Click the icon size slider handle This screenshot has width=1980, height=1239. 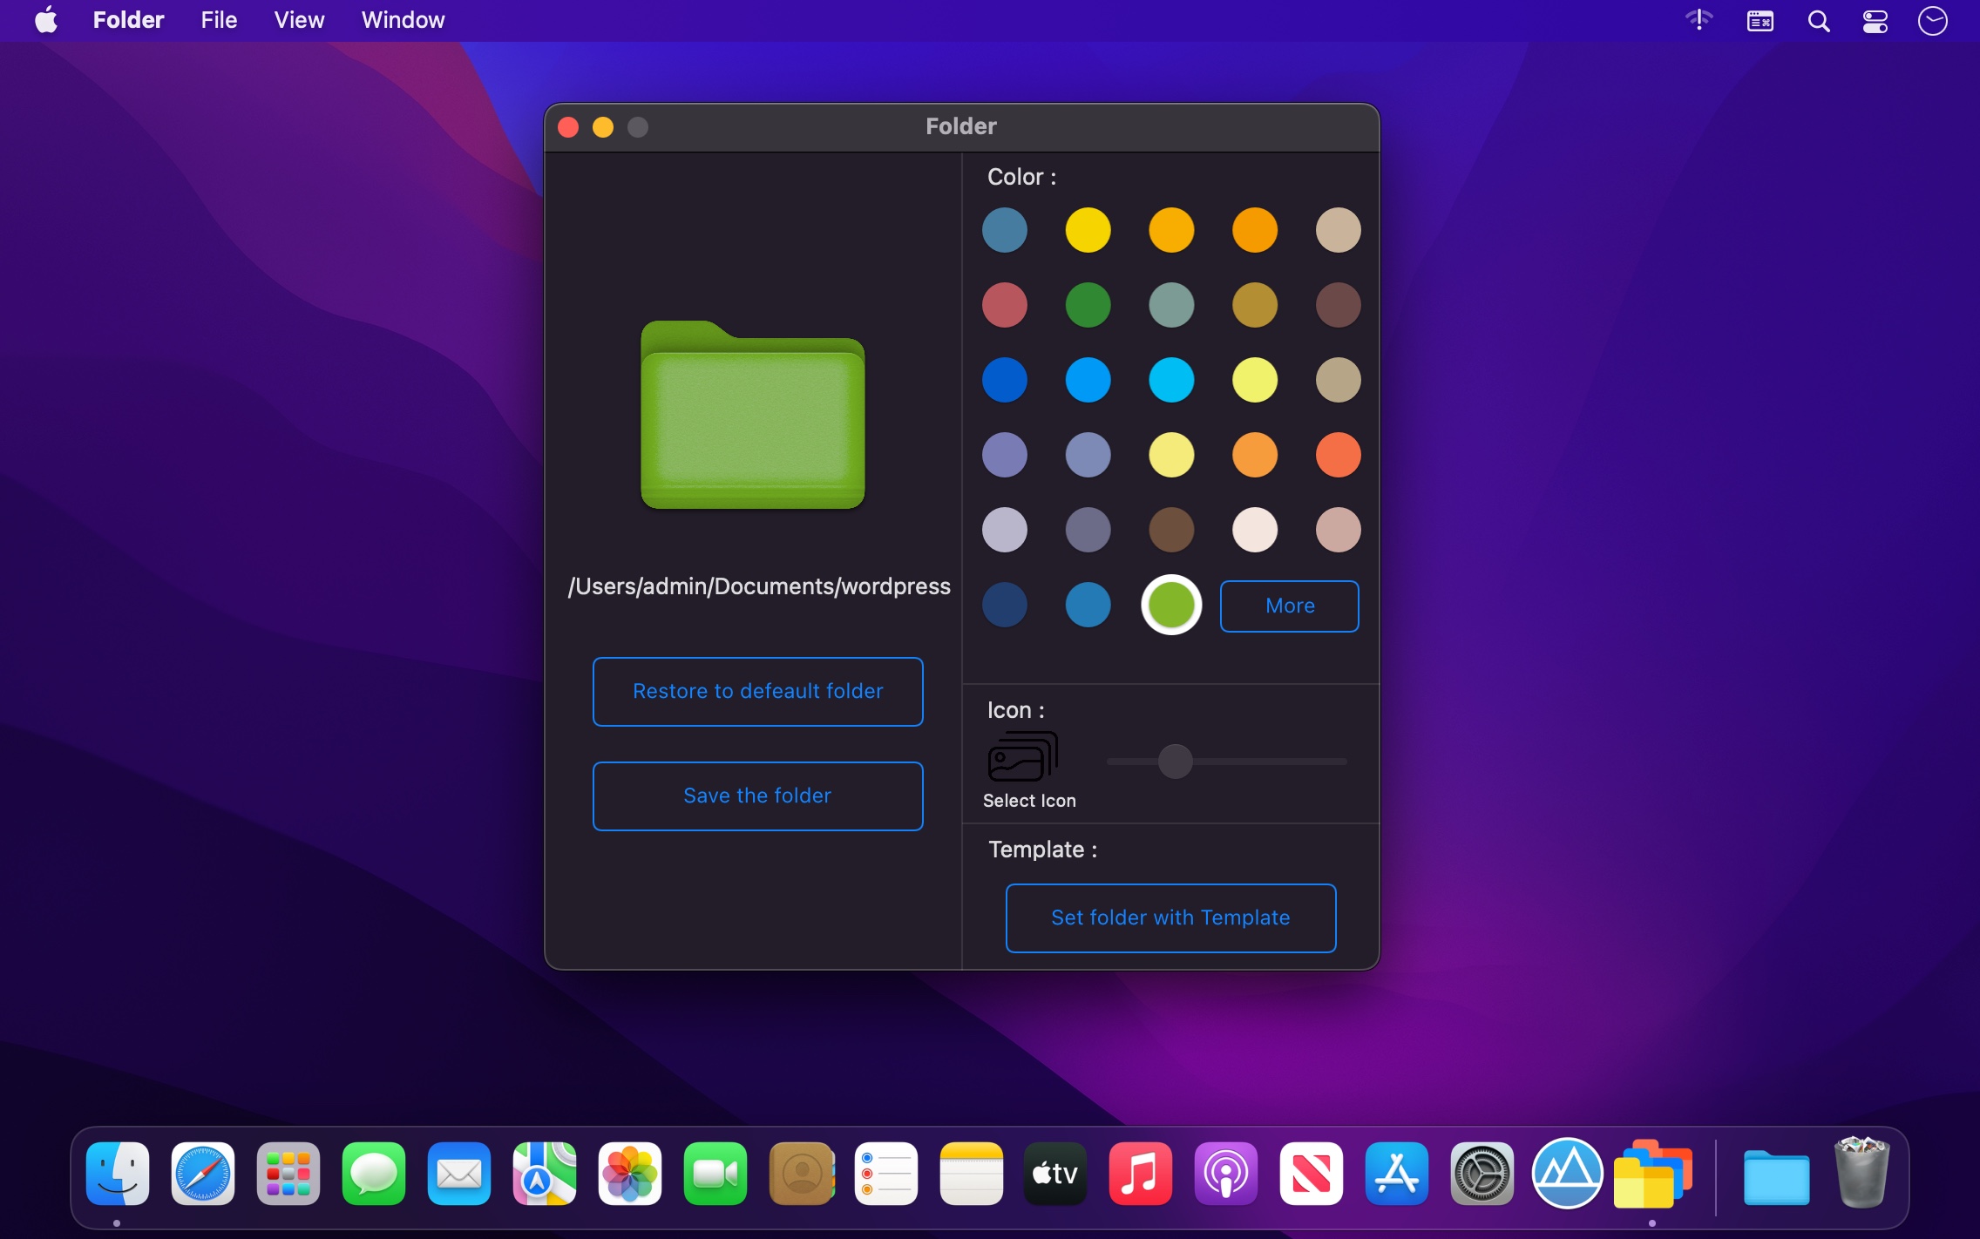click(1174, 762)
